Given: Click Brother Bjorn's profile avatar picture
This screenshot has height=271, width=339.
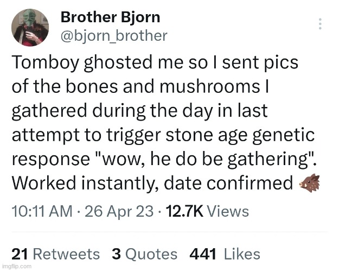Looking at the screenshot, I should [30, 28].
